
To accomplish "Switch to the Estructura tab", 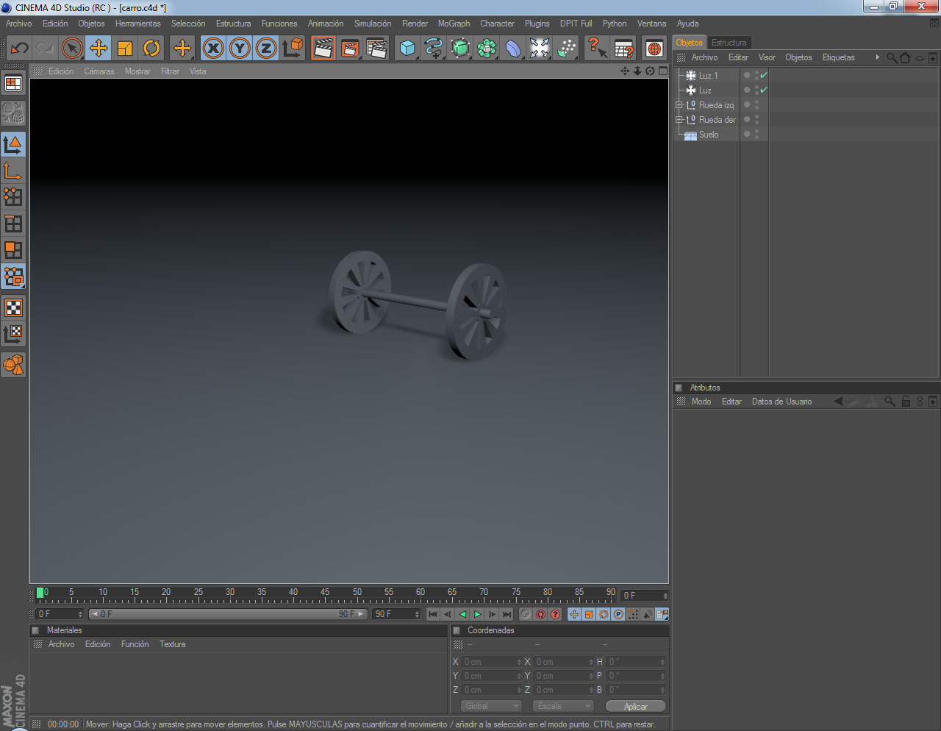I will pos(729,43).
